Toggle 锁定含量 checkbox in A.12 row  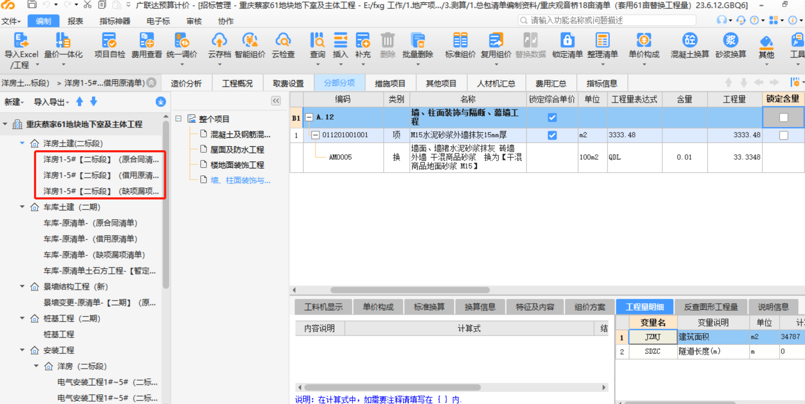pos(784,118)
